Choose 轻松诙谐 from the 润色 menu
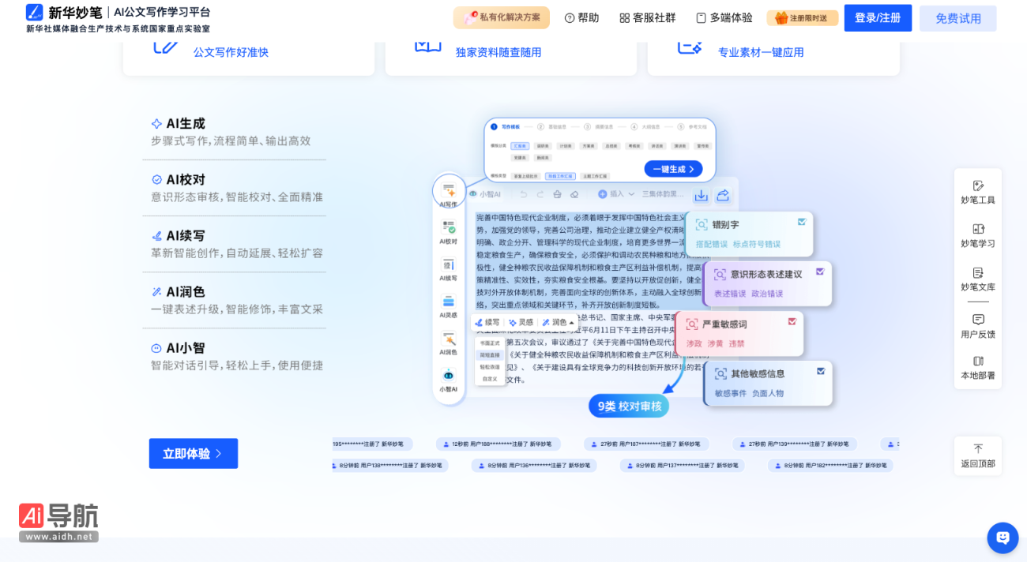 [x=490, y=367]
